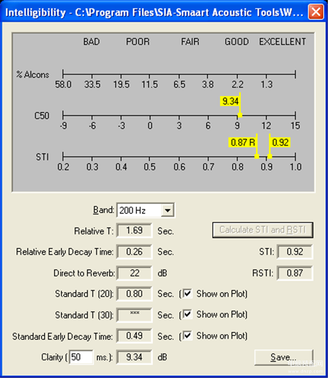This screenshot has height=378, width=328.
Task: Disable Show on Plot for Standard Early Decay Time
Action: pos(188,335)
